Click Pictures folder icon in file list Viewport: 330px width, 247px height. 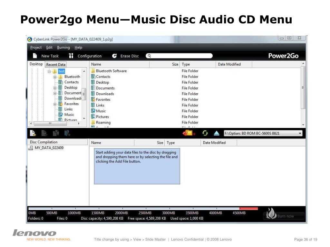click(93, 116)
